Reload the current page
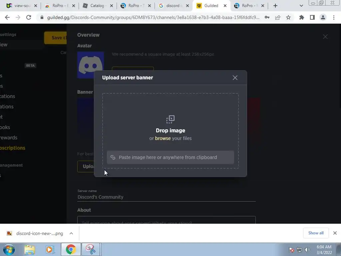341x256 pixels. click(29, 17)
